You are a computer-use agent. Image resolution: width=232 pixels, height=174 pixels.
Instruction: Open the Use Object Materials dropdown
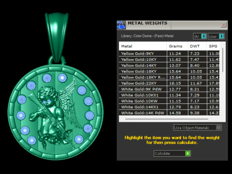point(198,128)
